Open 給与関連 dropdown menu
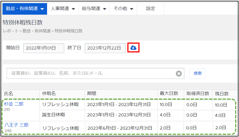Image resolution: width=239 pixels, height=137 pixels. [94, 9]
